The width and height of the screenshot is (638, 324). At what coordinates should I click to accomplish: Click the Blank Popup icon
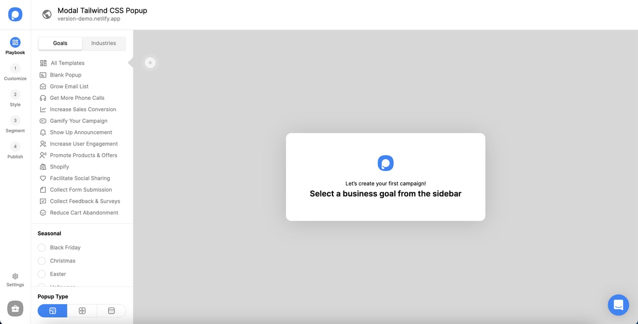click(43, 75)
